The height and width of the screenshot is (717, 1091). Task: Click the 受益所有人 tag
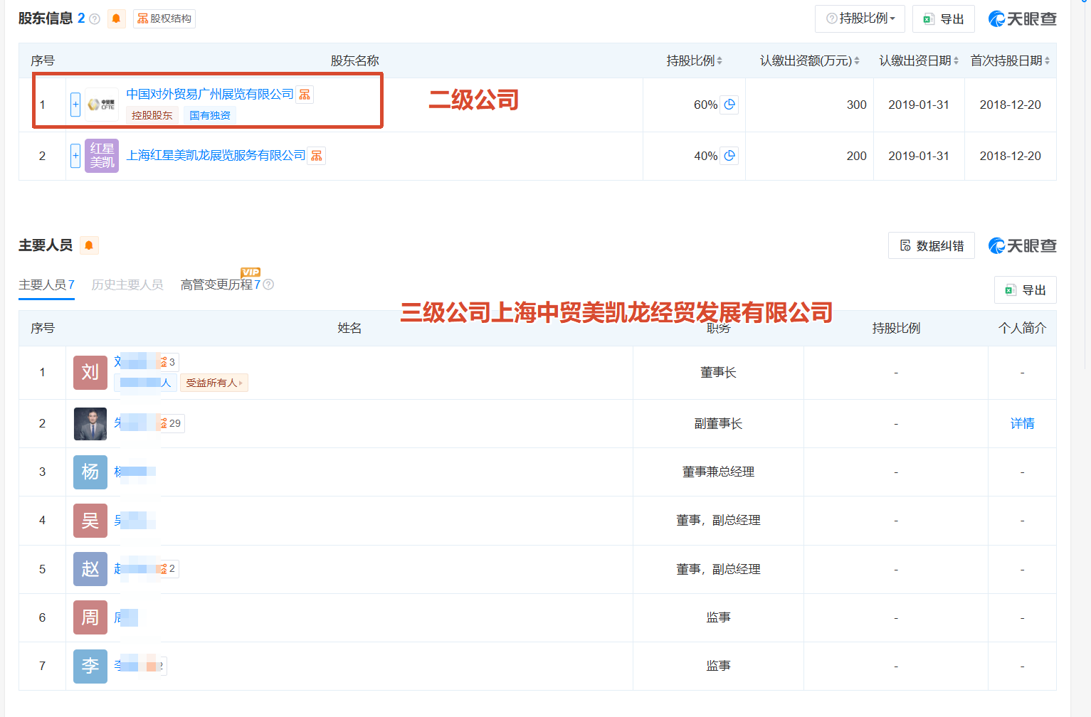point(214,383)
